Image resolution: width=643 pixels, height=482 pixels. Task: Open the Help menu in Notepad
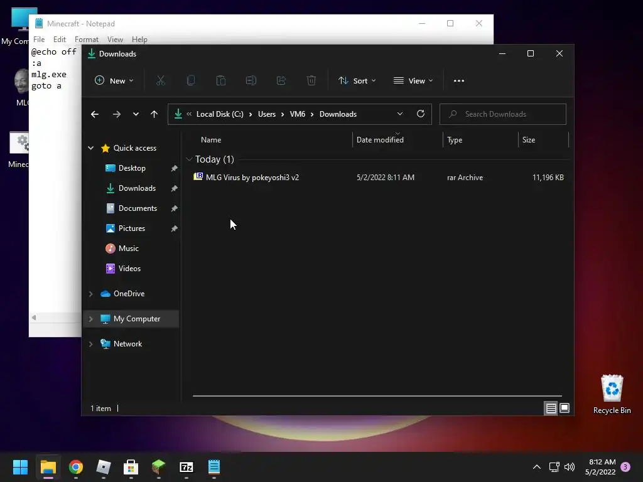[x=139, y=40]
